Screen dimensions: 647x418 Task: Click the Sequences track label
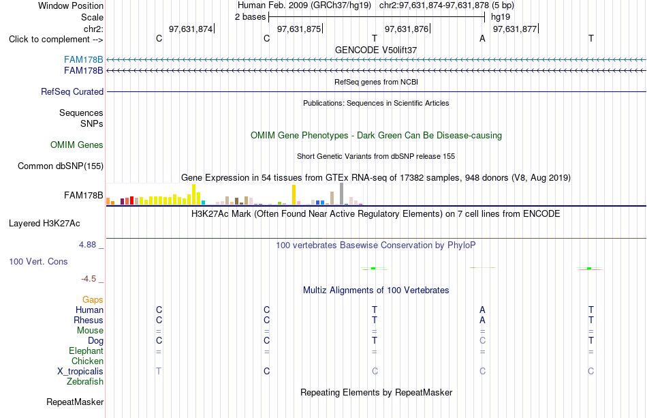coord(81,113)
